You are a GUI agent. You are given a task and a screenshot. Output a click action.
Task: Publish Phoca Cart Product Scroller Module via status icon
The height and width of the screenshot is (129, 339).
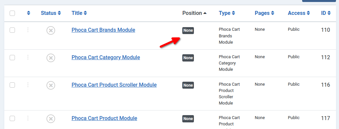51,85
